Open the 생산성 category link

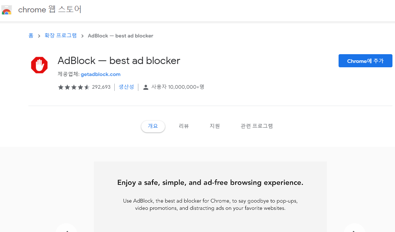[x=126, y=87]
